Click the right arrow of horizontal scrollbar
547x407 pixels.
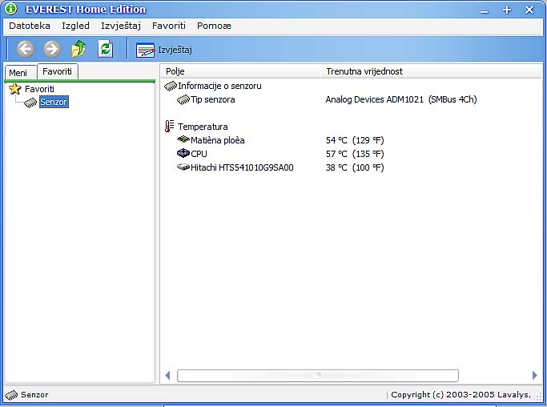(x=534, y=375)
